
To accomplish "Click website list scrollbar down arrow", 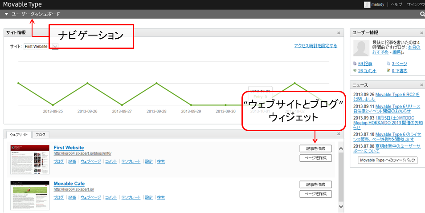I will coord(341,206).
